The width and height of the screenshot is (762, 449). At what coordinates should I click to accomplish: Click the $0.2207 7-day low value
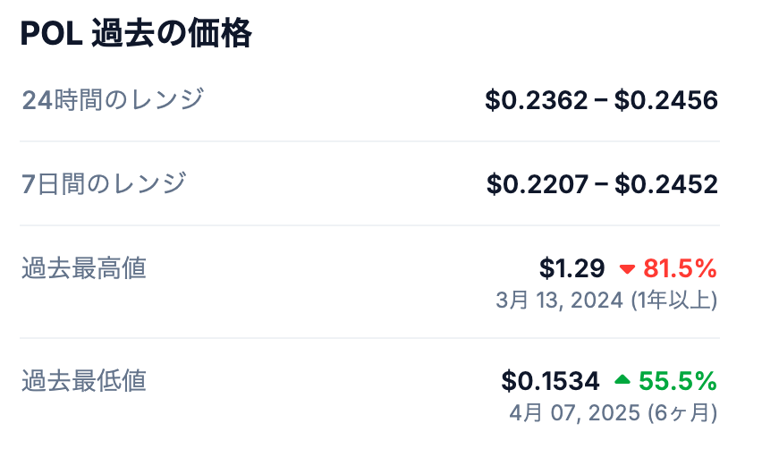[538, 184]
